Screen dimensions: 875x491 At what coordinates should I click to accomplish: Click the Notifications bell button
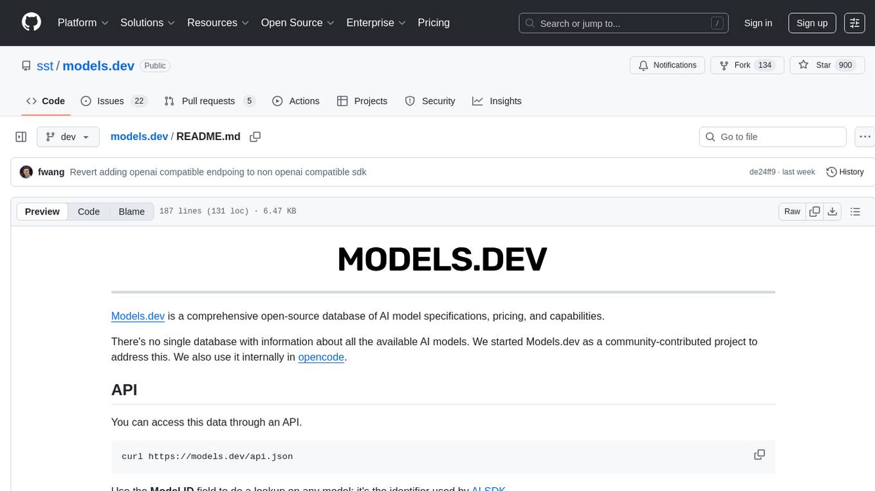point(668,66)
